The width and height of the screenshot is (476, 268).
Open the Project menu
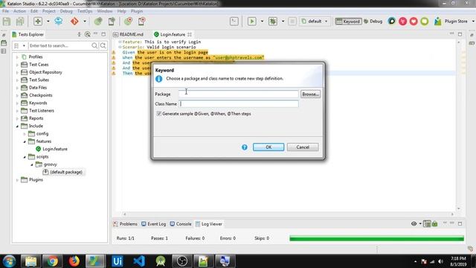click(48, 11)
